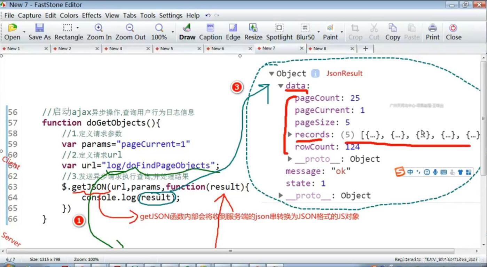
Task: Click the undo arrow in menu bar
Action: [208, 15]
